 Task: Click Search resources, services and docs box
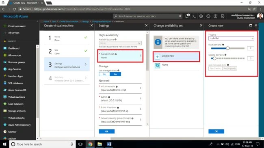(x=147, y=16)
